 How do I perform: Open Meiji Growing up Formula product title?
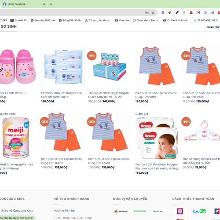click(16, 166)
